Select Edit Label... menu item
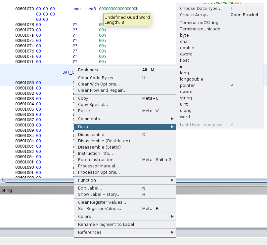267x245 pixels. 125,188
